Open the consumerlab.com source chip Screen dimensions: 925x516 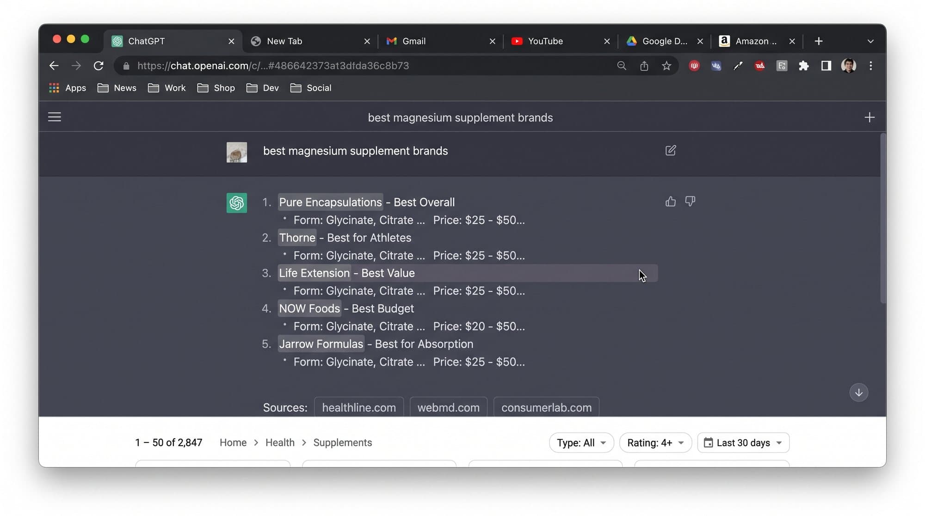(546, 407)
